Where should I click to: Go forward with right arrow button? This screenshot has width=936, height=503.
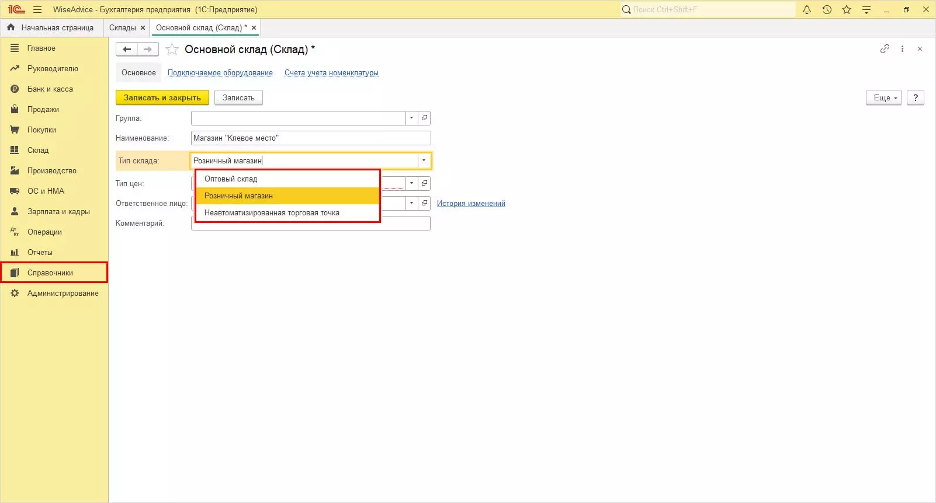point(148,50)
